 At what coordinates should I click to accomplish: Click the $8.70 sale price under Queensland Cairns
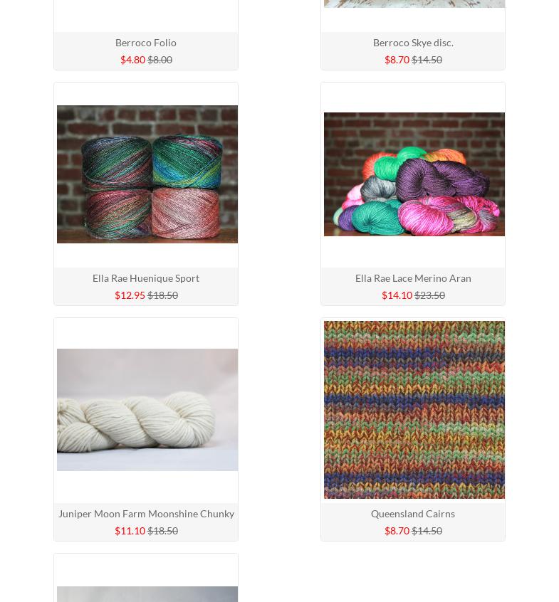397,531
